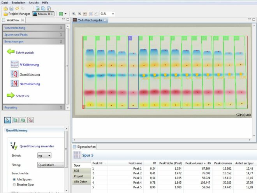257x193 pixels.
Task: Expand the Reporting section
Action: pyautogui.click(x=33, y=108)
